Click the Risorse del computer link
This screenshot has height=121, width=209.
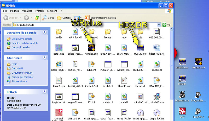tap(22, 77)
